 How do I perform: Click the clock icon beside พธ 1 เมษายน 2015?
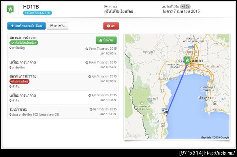point(91,109)
